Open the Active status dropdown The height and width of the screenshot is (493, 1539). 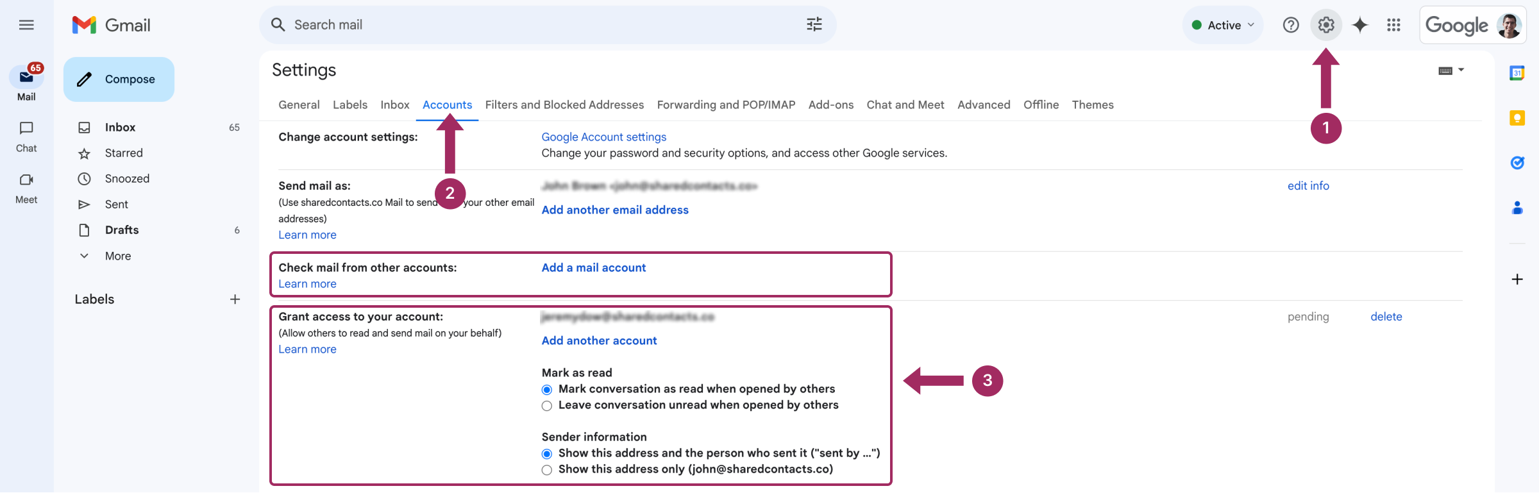[x=1222, y=25]
